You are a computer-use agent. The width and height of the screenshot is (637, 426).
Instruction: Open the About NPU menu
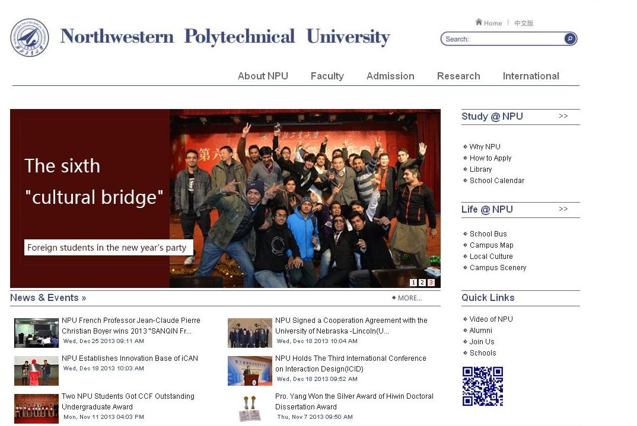[263, 76]
